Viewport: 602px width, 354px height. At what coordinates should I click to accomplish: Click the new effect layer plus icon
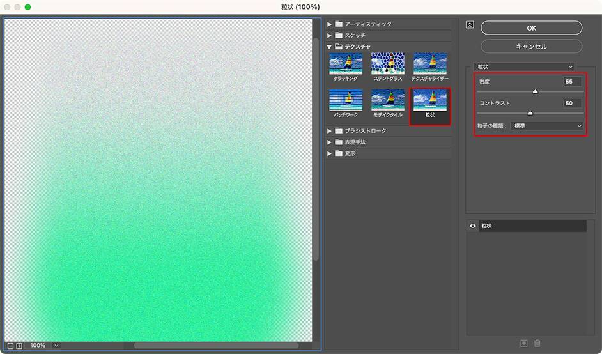[x=523, y=343]
